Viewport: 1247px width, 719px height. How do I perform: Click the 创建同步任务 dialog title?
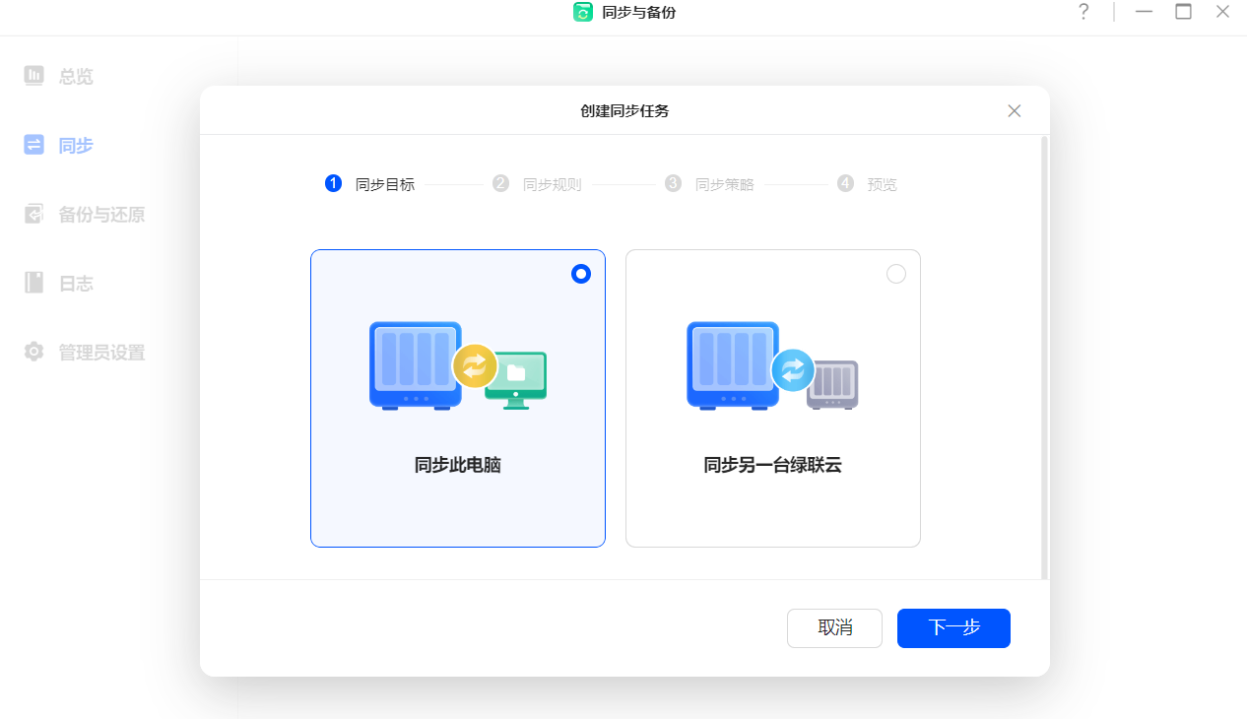(x=624, y=110)
